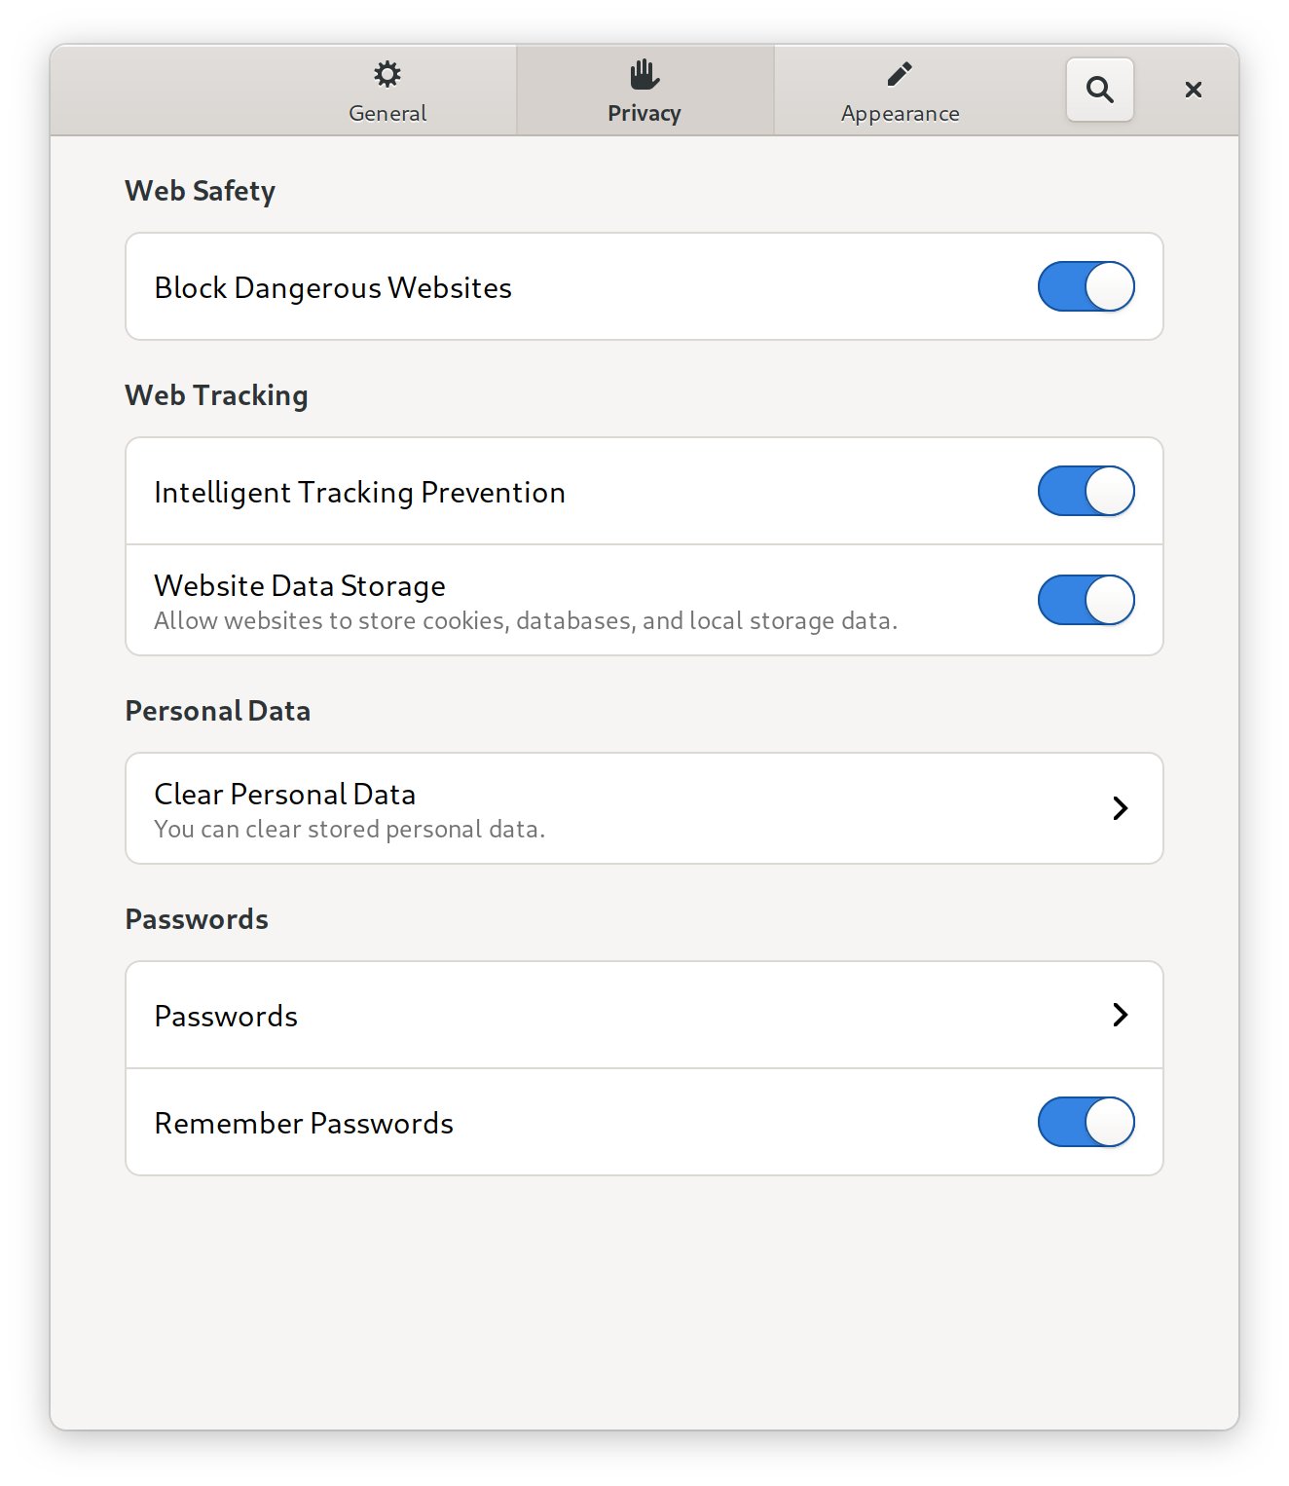The image size is (1289, 1486).
Task: Click the gear icon for General
Action: tap(387, 74)
